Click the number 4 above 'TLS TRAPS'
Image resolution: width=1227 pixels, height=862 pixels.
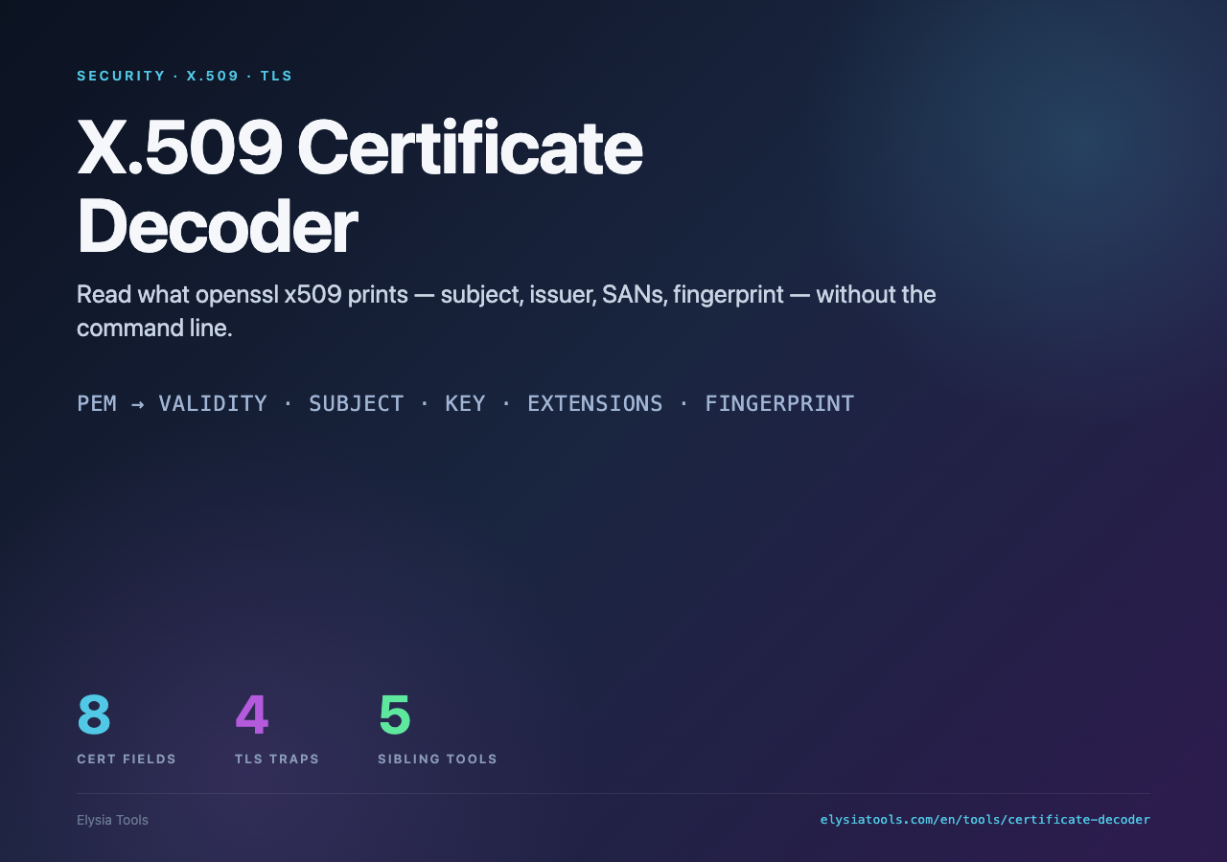(252, 715)
